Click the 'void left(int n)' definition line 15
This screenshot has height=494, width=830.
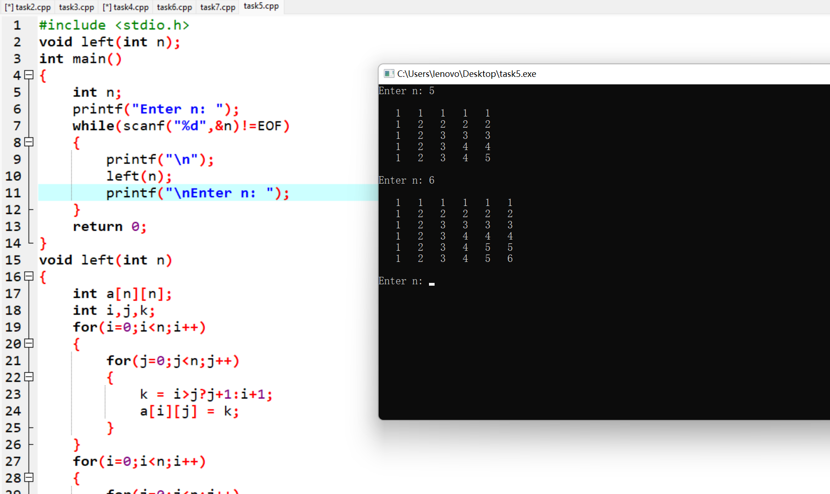[105, 260]
